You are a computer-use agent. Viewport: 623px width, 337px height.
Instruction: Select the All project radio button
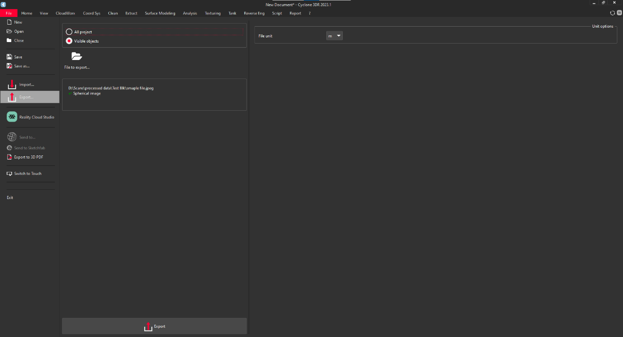69,32
